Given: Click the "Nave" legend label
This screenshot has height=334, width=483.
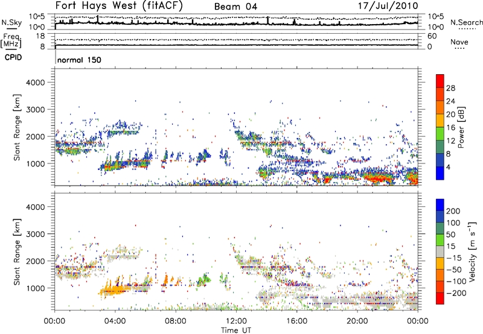Looking at the screenshot, I should [x=459, y=42].
